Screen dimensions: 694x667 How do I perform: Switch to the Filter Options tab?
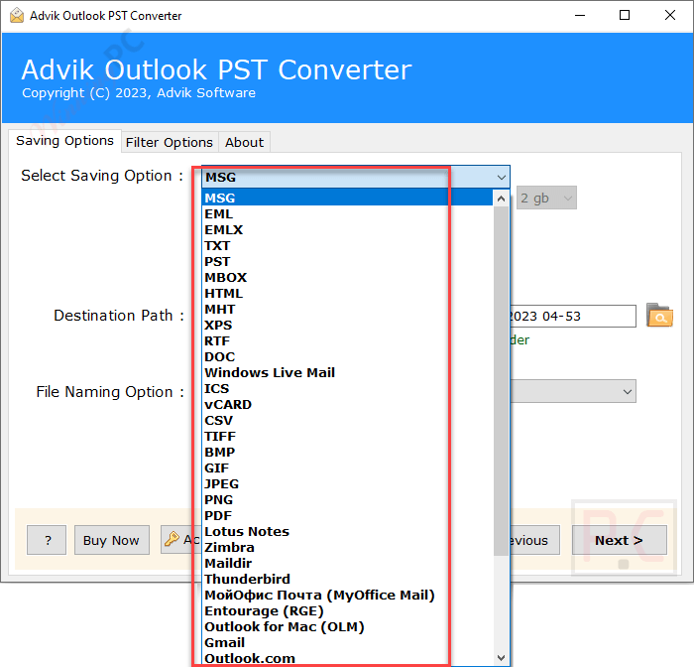[170, 142]
